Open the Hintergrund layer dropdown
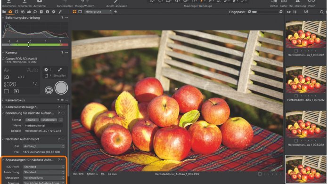This screenshot has height=184, width=328. (98, 12)
